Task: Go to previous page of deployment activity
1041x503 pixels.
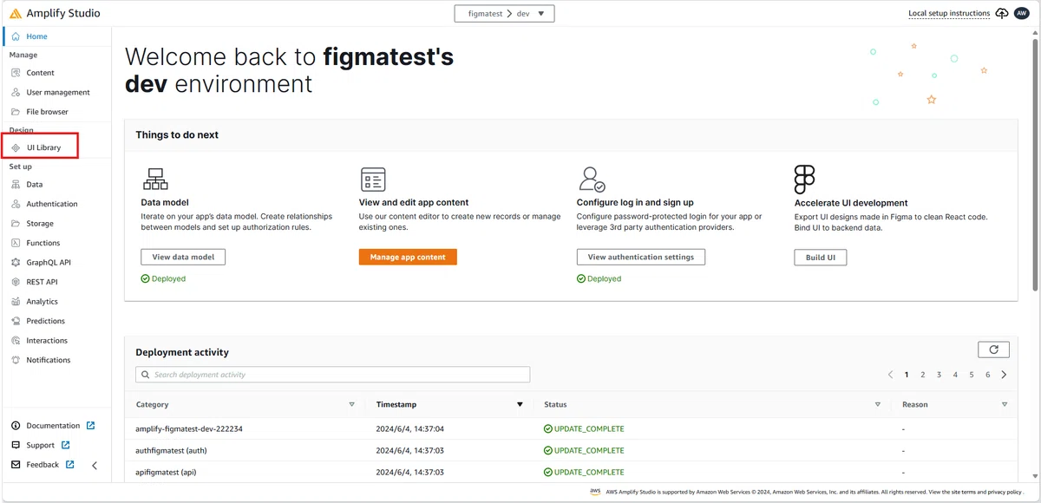Action: [890, 375]
